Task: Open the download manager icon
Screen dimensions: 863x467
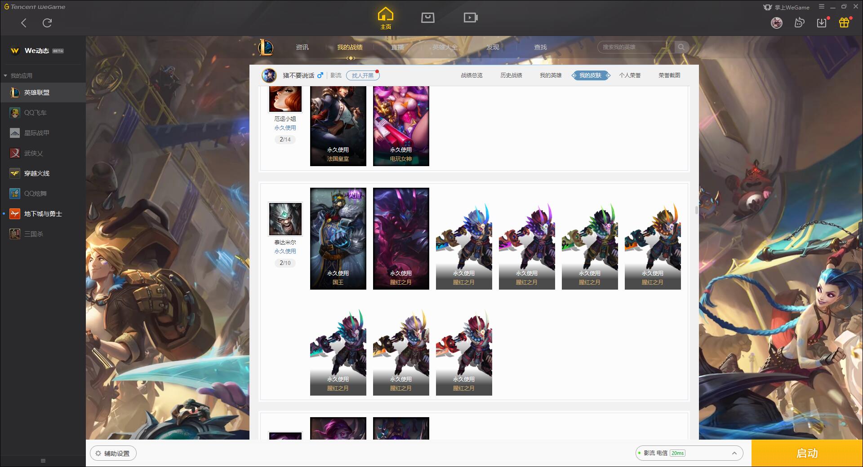Action: (x=822, y=23)
